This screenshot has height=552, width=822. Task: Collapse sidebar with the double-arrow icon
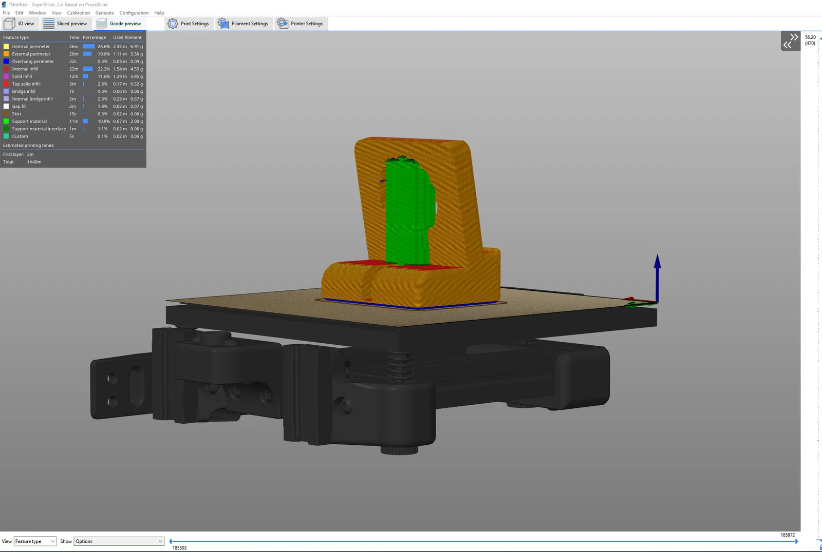[791, 41]
